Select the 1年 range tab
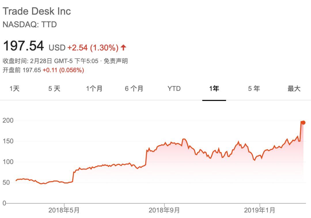 tap(214, 88)
